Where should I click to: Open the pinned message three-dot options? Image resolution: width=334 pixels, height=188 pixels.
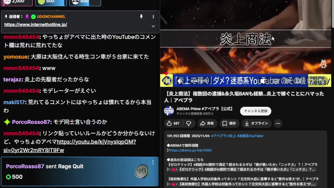coord(153,16)
